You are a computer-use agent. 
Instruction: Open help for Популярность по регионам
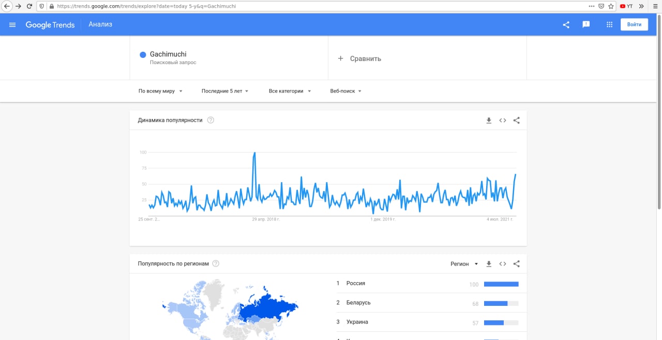216,263
